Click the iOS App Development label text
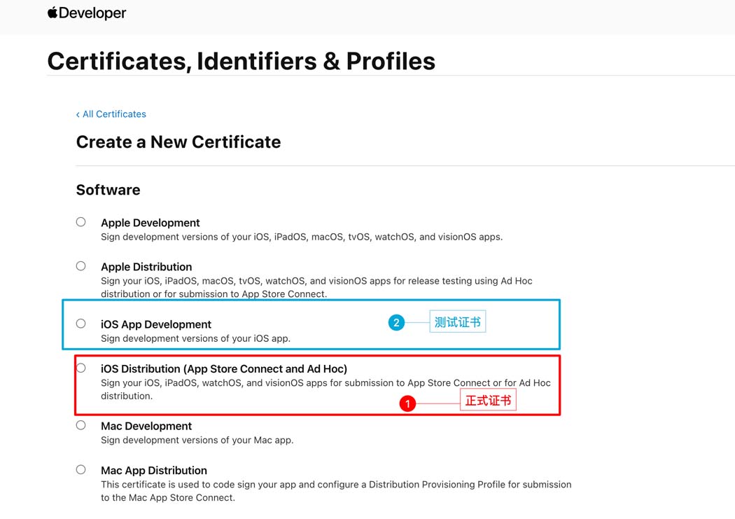 tap(156, 324)
